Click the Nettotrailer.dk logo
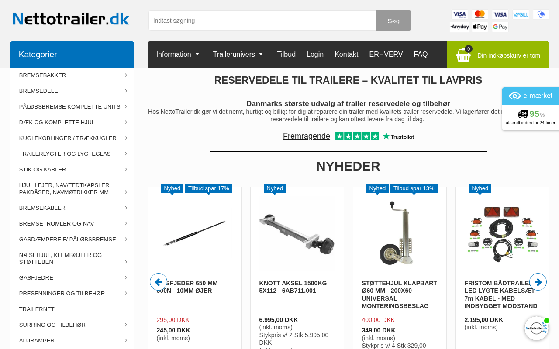 click(x=71, y=19)
